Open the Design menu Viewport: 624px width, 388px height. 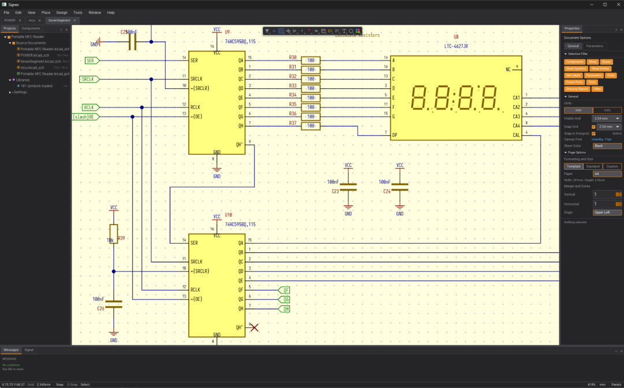tap(62, 13)
